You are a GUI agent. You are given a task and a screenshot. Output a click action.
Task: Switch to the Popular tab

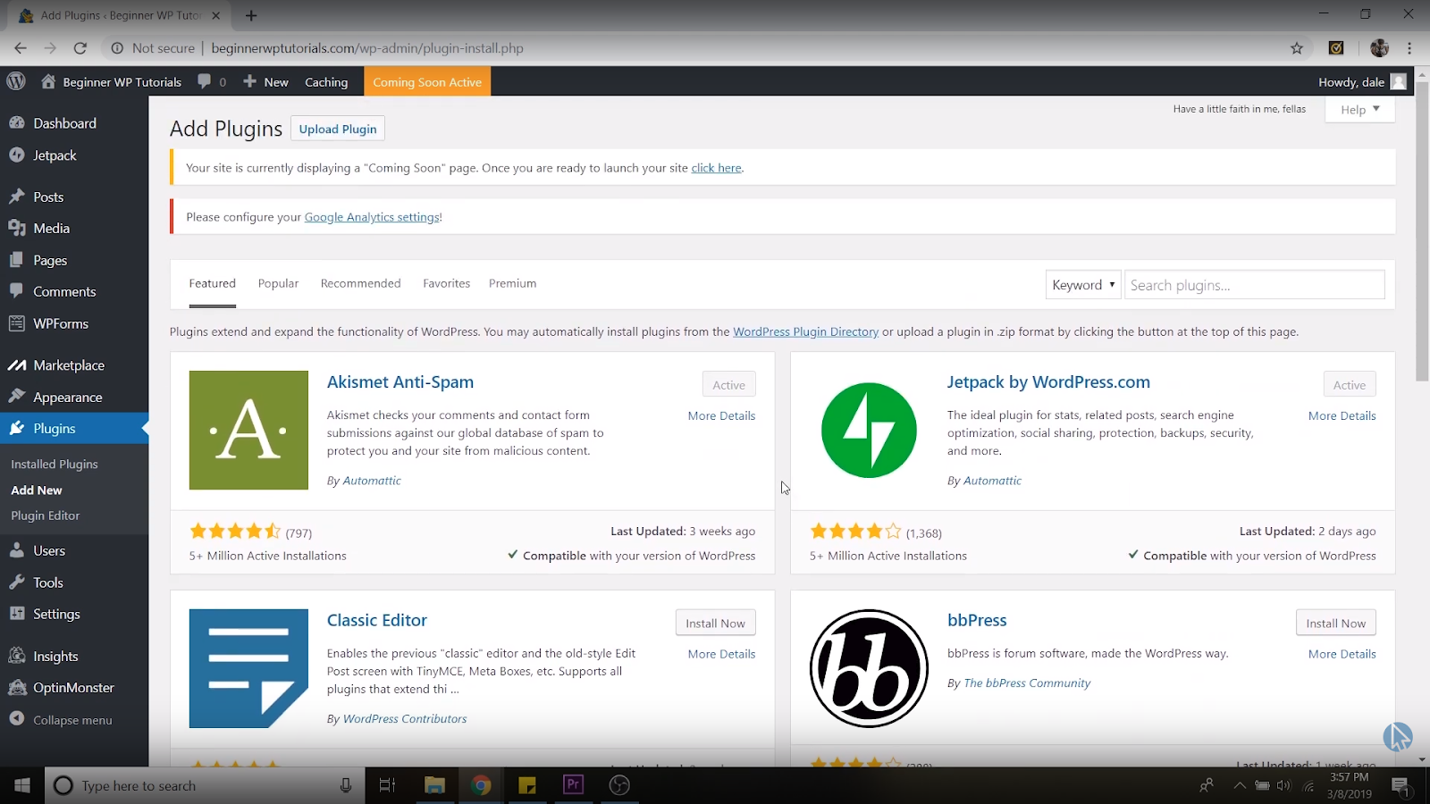point(278,283)
